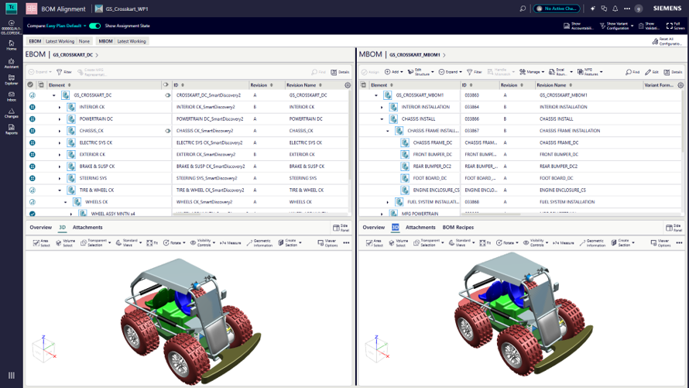The image size is (689, 388).
Task: Click Show Accountability button
Action: 578,26
